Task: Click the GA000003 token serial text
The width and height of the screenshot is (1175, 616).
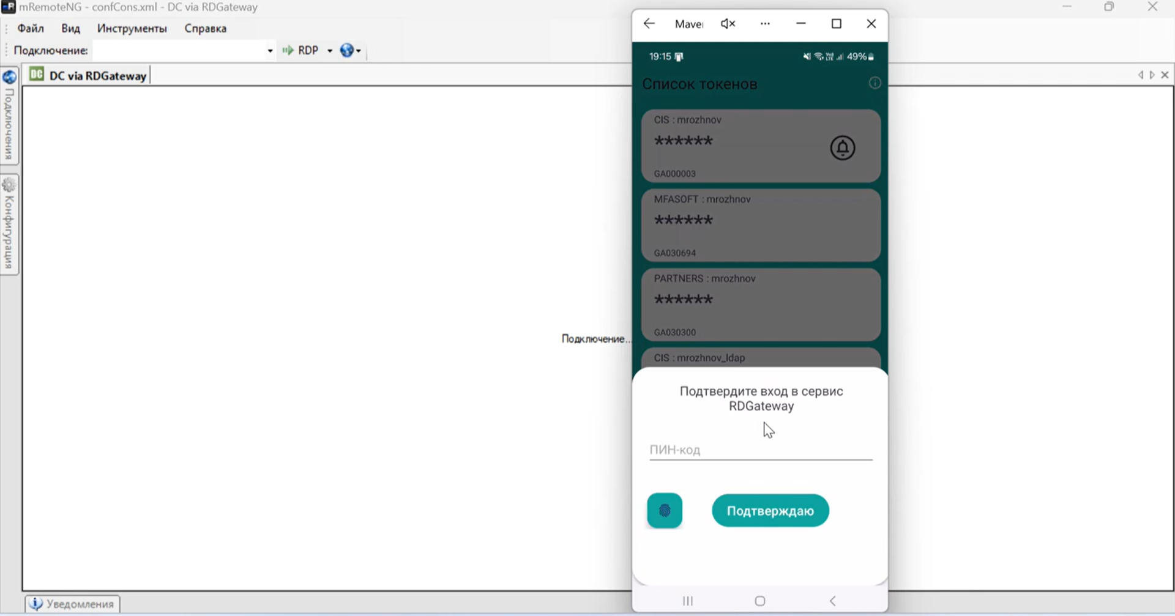Action: (x=674, y=174)
